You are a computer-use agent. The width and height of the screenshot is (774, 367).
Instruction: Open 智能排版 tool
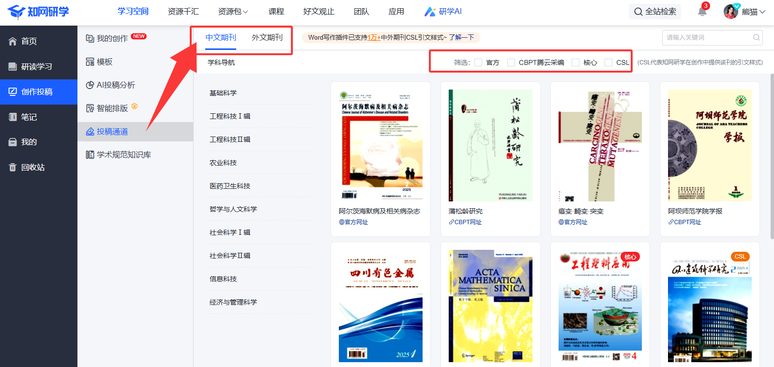[112, 108]
